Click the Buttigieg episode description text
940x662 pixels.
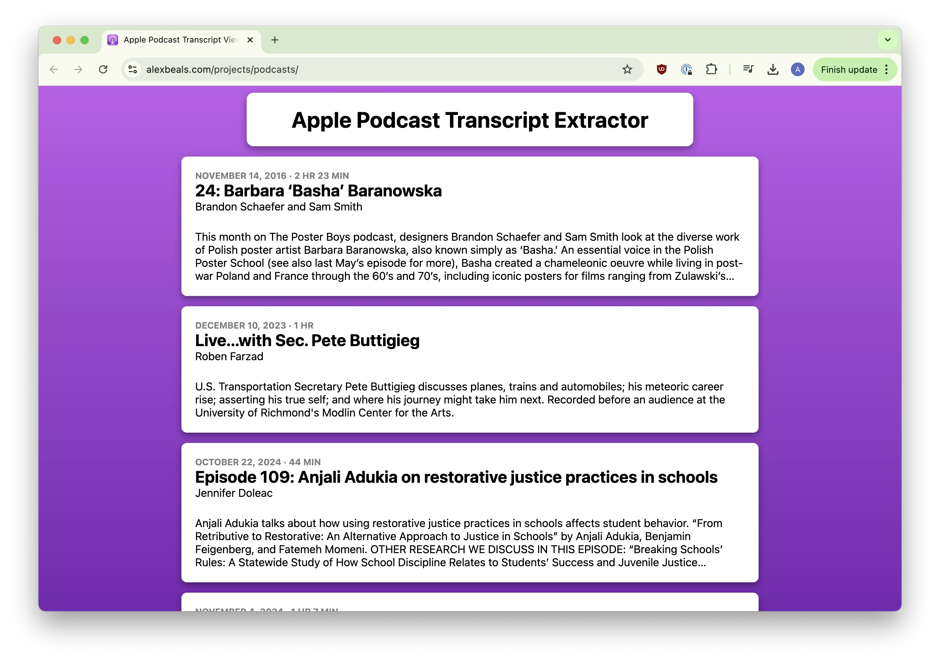460,400
